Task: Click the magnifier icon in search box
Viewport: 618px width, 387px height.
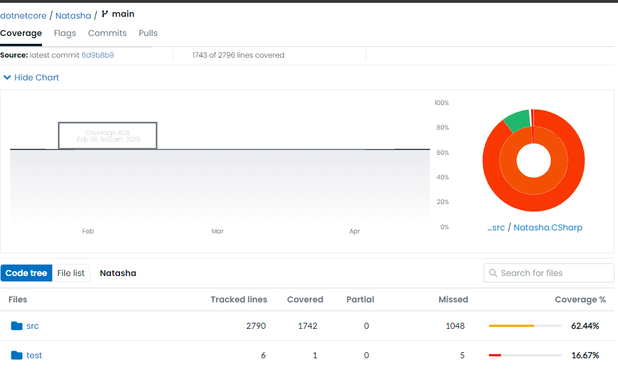Action: point(493,273)
